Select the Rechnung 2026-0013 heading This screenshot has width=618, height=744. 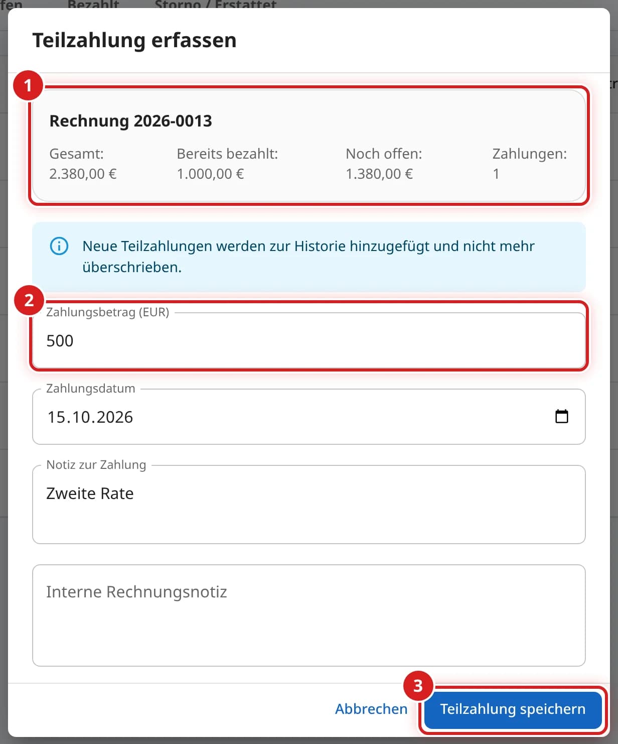[130, 121]
